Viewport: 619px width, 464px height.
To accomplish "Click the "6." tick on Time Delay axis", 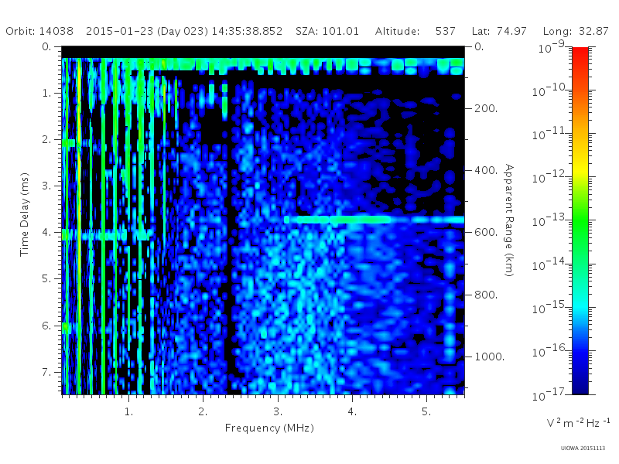I will pyautogui.click(x=46, y=326).
